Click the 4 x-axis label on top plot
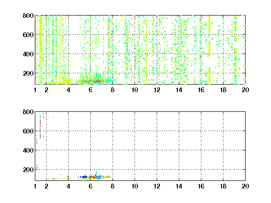The height and width of the screenshot is (203, 271). pyautogui.click(x=68, y=90)
